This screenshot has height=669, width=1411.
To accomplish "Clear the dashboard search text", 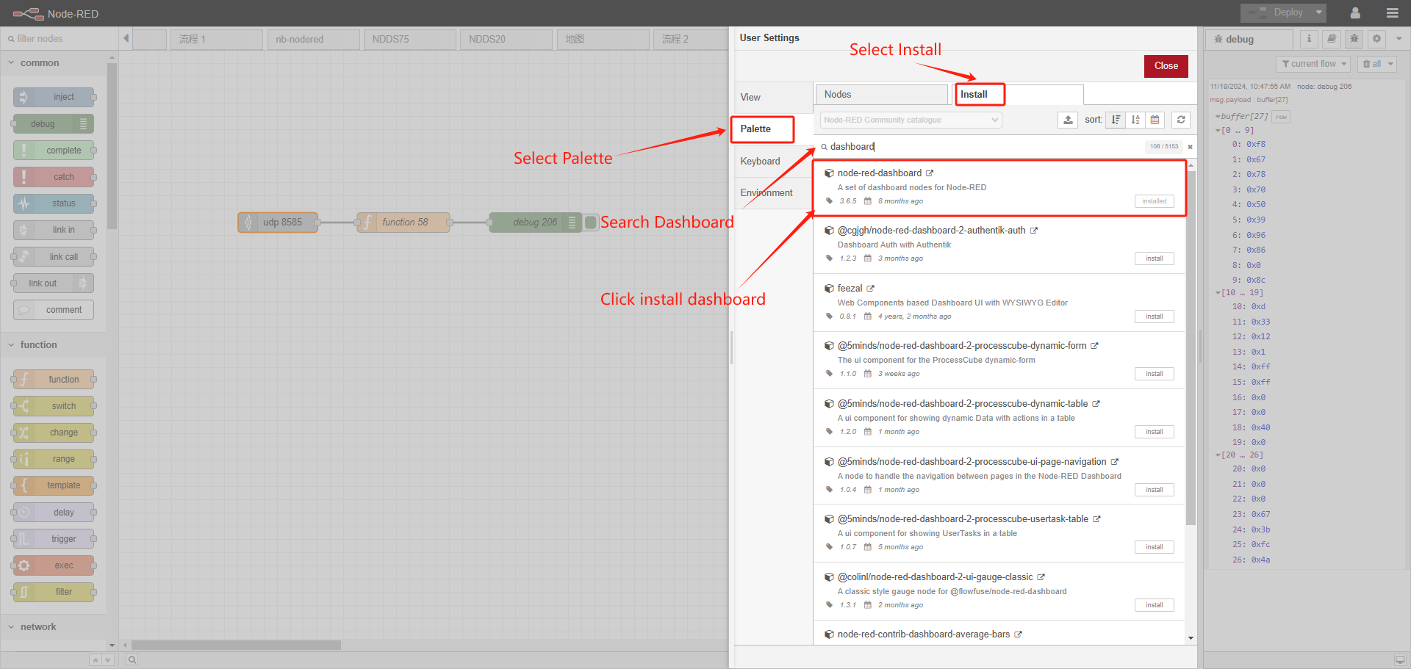I will pos(1190,147).
